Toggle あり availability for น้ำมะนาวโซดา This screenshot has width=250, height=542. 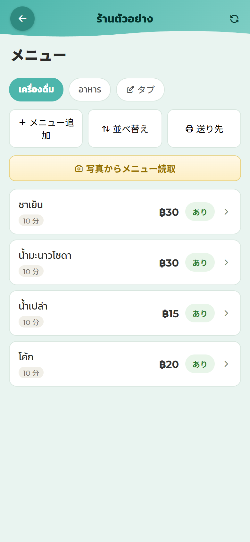200,262
